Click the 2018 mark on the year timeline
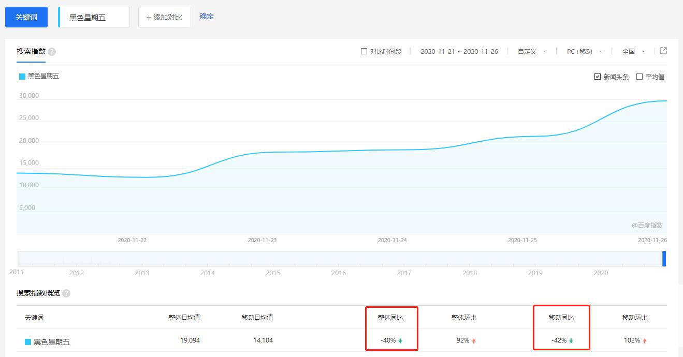Image resolution: width=683 pixels, height=357 pixels. 470,273
